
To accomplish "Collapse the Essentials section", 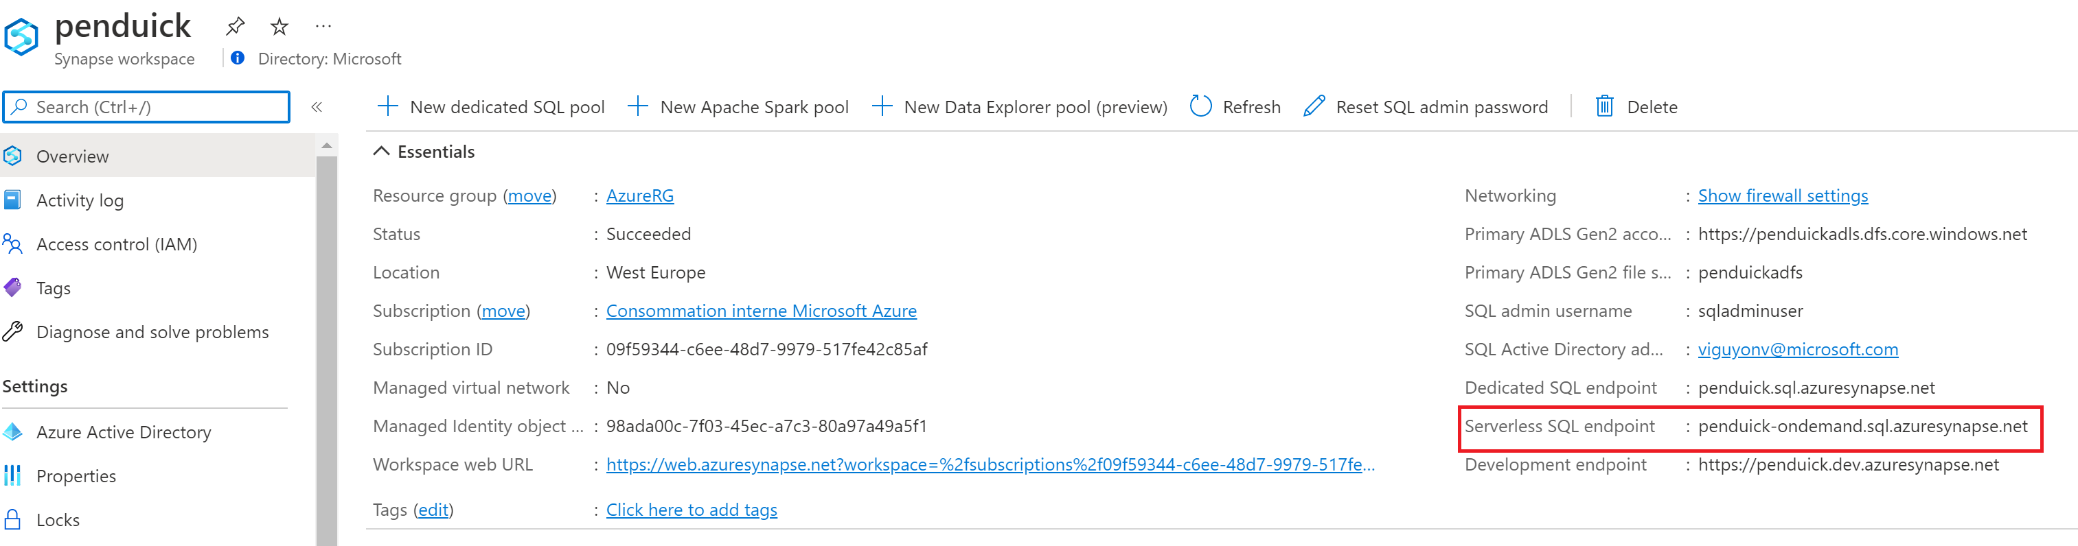I will tap(382, 152).
